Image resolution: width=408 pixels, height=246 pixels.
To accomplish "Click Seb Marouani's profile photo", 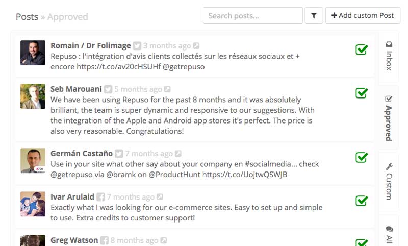I will [x=33, y=96].
